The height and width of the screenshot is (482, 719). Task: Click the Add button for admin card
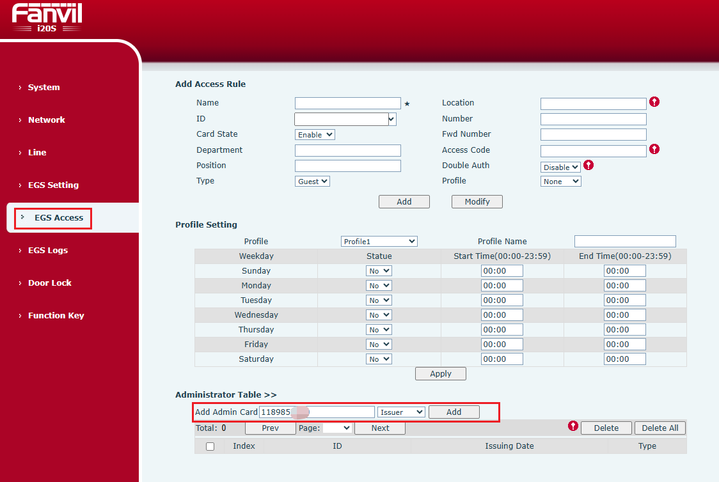pyautogui.click(x=454, y=412)
